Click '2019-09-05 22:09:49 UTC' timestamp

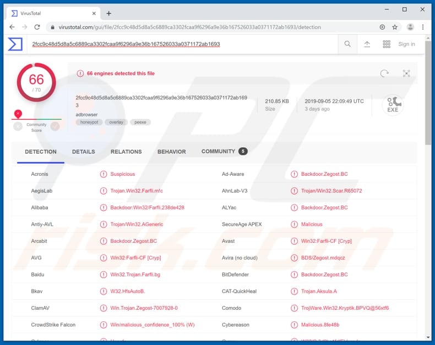[x=334, y=101]
